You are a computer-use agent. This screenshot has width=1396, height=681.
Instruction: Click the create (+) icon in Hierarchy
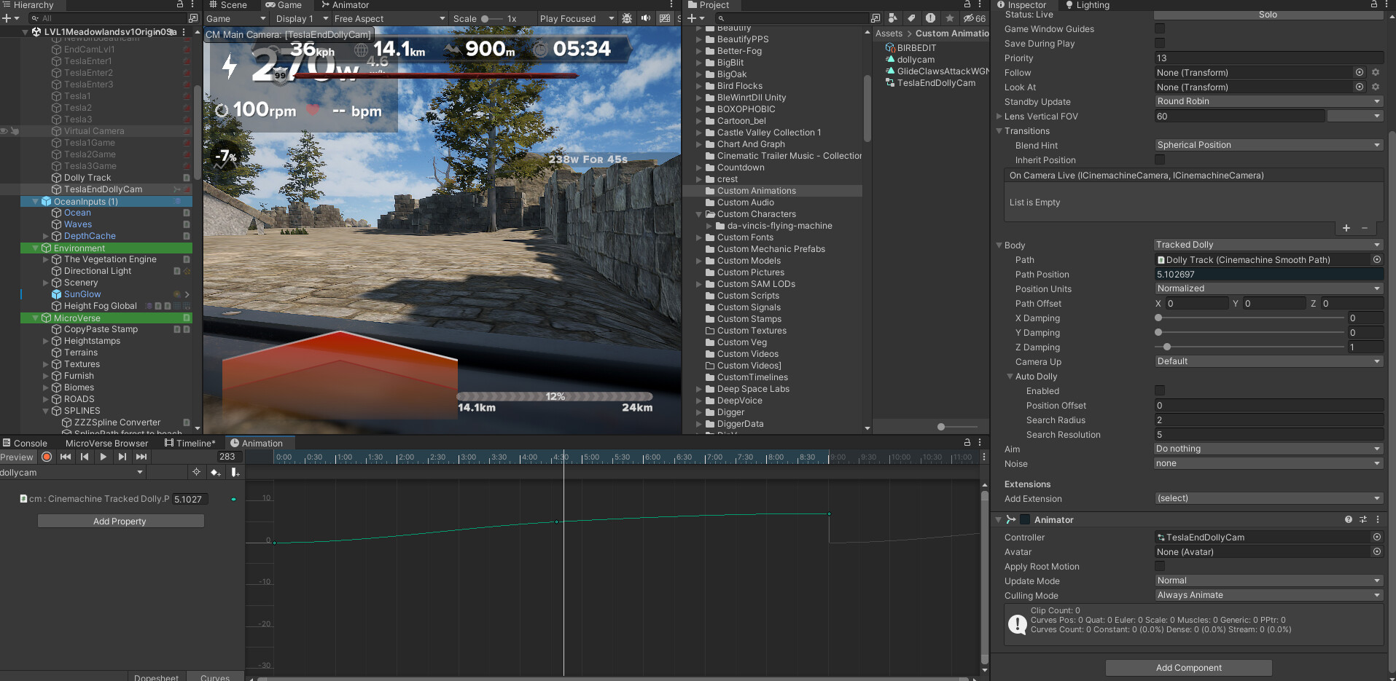point(6,17)
